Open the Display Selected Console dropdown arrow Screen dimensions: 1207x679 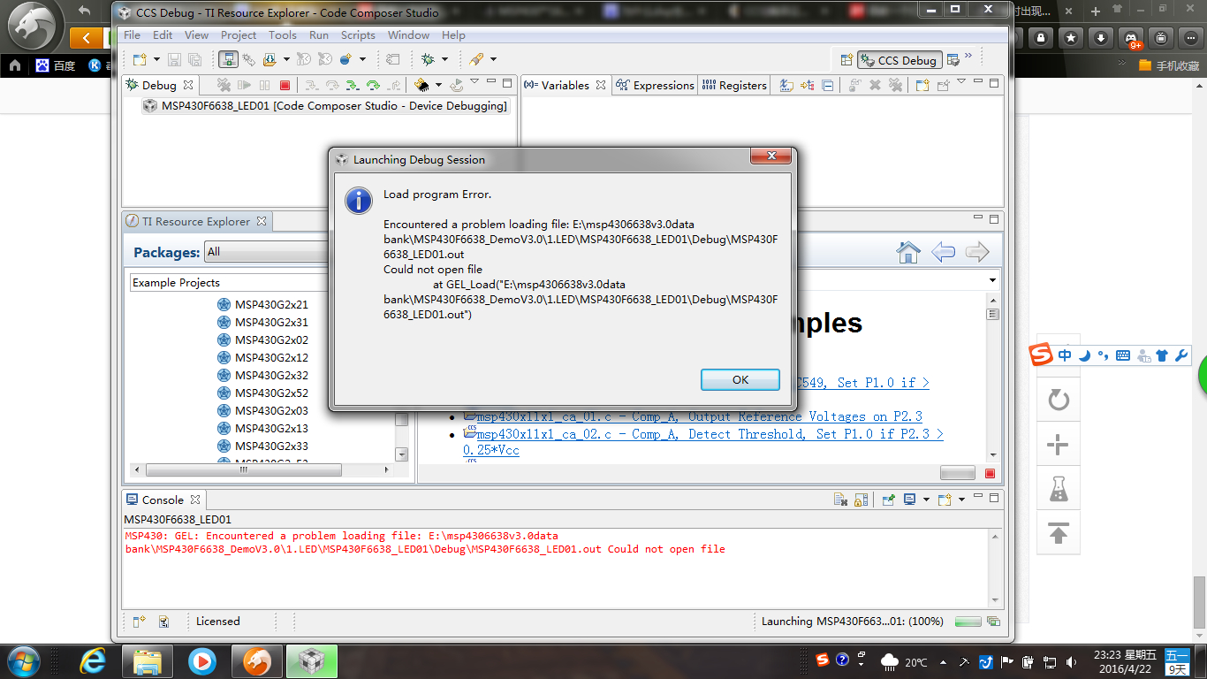(926, 500)
